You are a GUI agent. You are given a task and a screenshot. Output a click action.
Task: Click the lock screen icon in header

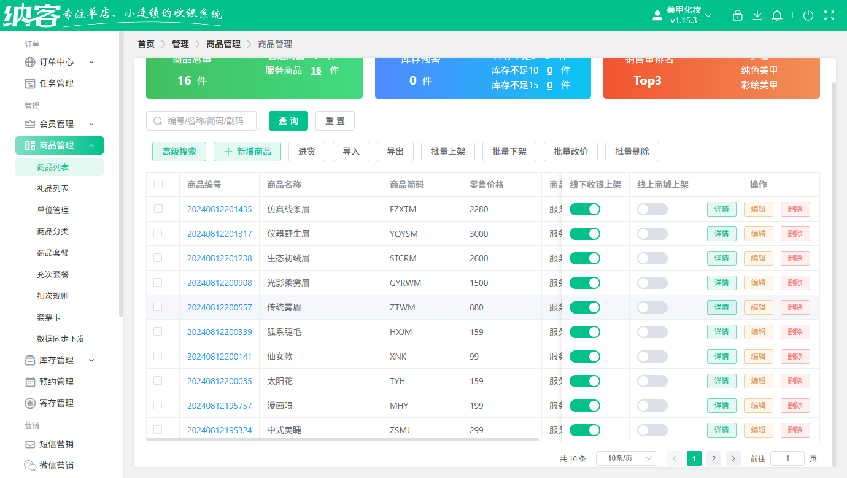coord(738,15)
